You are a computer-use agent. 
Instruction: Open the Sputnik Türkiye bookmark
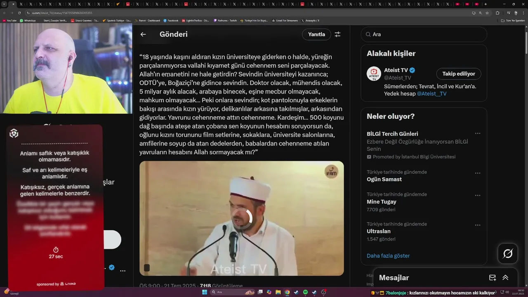[117, 20]
